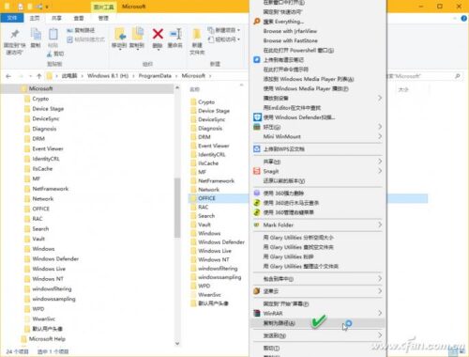The height and width of the screenshot is (357, 469).
Task: Click the Windows 8.1 (H:) breadcrumb
Action: tap(108, 76)
